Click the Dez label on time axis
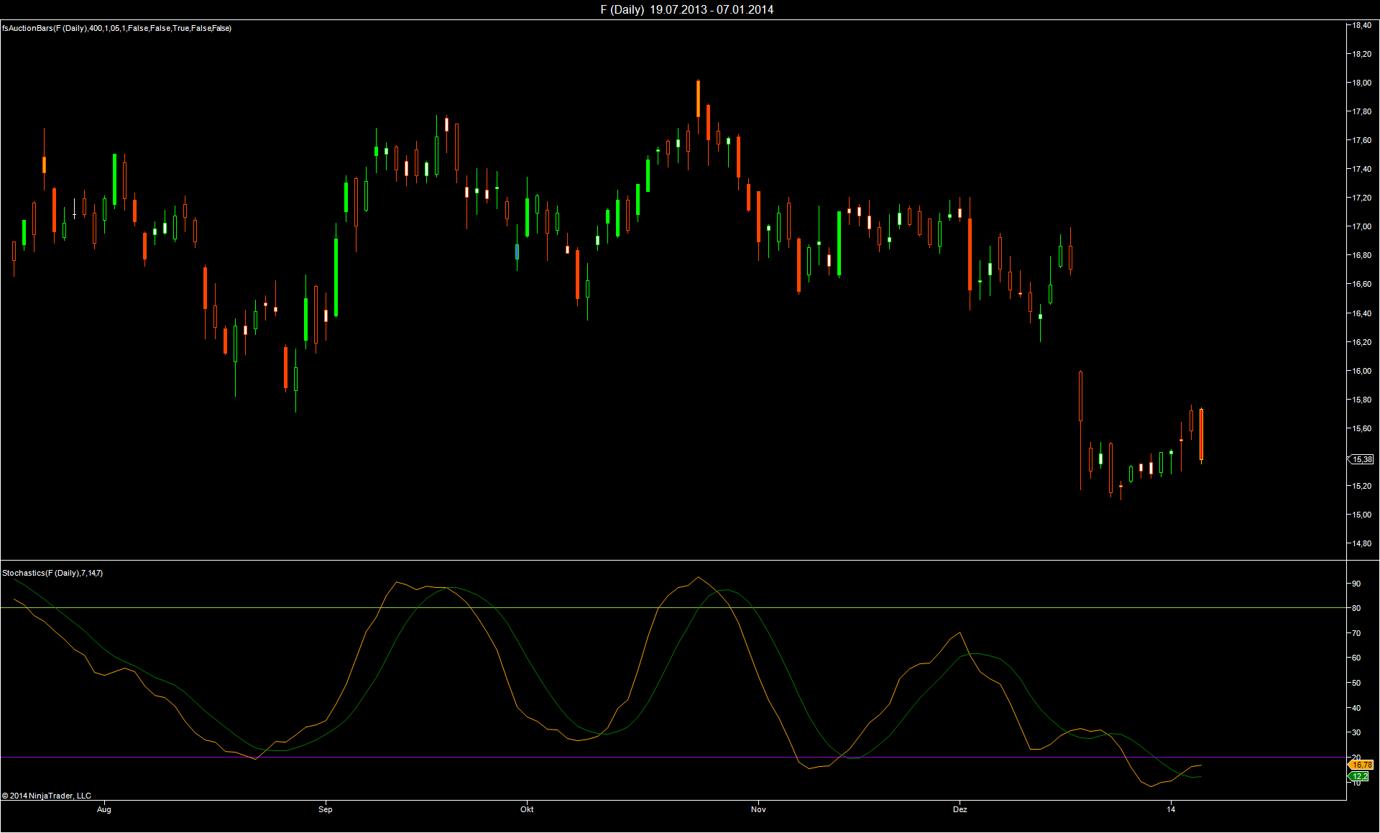Screen dimensions: 1380x833 coord(960,809)
